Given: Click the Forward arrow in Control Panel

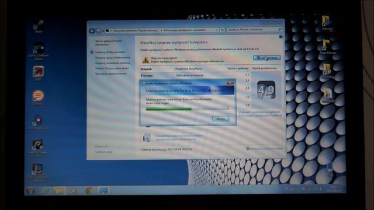Looking at the screenshot, I should click(98, 31).
